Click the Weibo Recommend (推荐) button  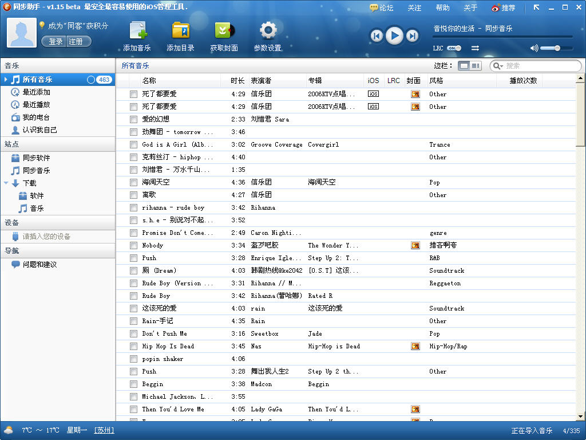(503, 8)
